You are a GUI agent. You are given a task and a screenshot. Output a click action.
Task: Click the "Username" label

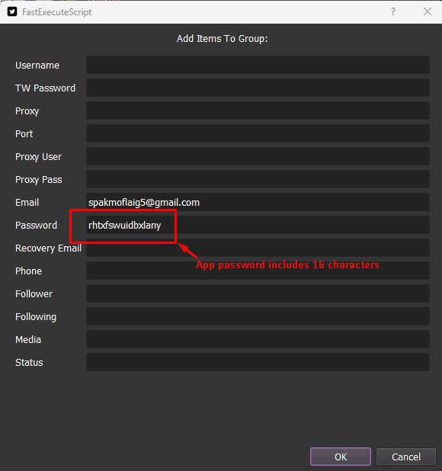(x=37, y=66)
